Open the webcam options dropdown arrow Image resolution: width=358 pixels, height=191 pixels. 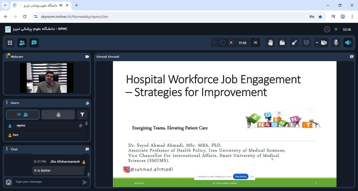pos(317,43)
